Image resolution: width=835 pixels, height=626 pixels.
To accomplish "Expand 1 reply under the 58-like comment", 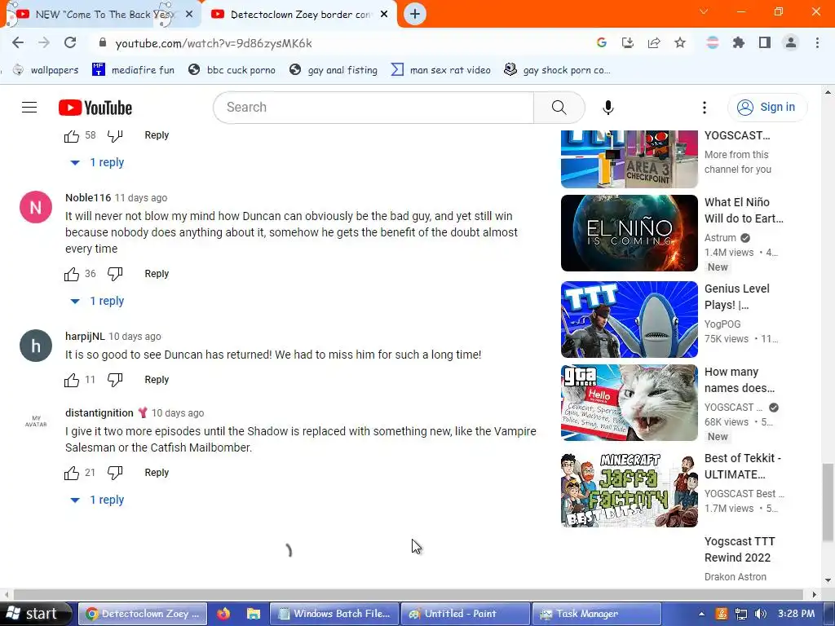I will [x=98, y=162].
